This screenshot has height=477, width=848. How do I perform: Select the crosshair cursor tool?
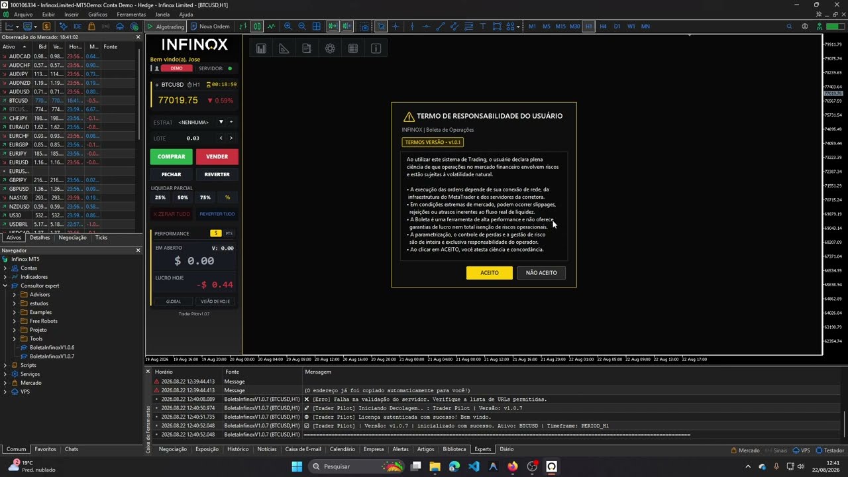[396, 26]
